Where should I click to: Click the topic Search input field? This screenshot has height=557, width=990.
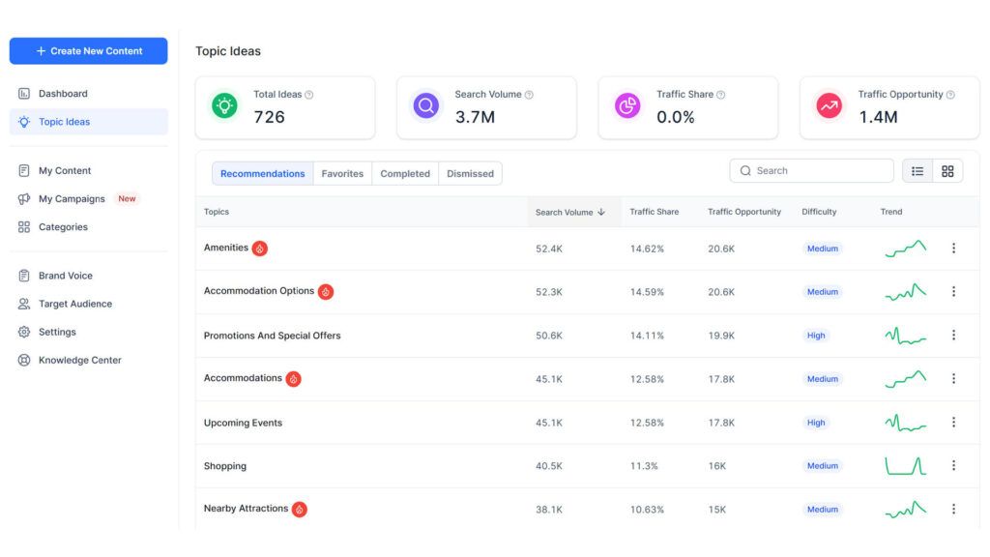(x=811, y=170)
